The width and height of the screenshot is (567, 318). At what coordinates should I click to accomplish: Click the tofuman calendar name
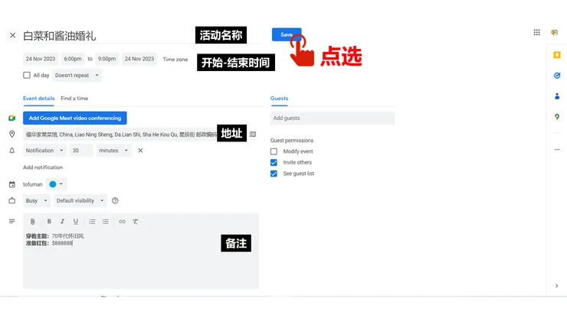click(33, 184)
